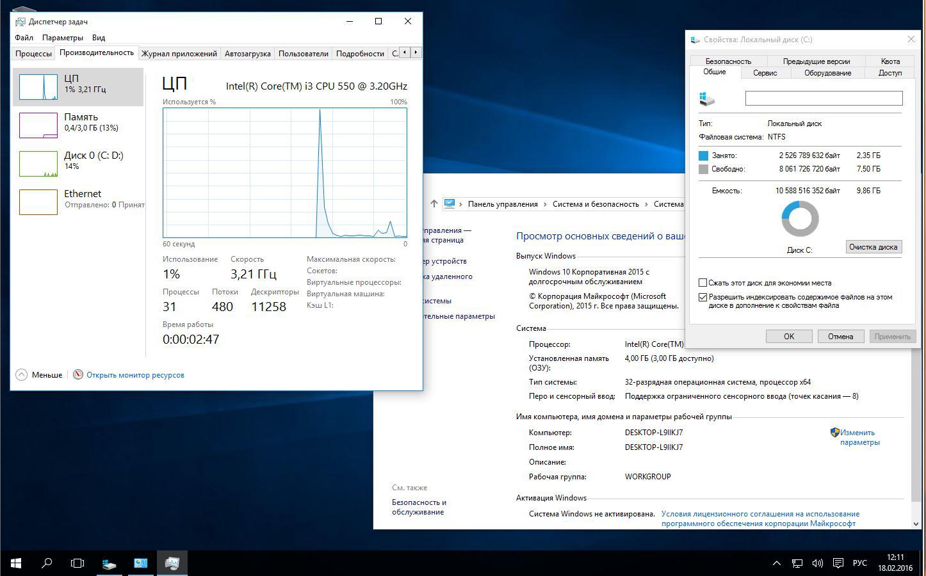Click the Очистка диска button

[x=873, y=247]
